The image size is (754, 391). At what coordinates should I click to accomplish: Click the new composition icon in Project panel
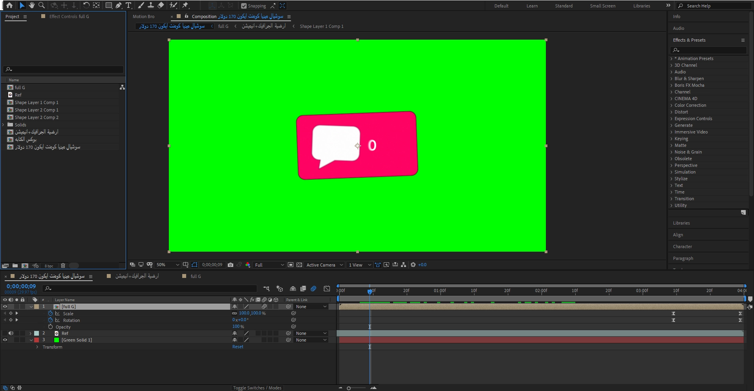coord(25,266)
